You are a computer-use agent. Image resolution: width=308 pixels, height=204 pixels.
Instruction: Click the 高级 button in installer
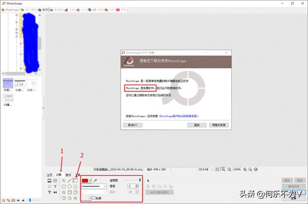pos(197,125)
